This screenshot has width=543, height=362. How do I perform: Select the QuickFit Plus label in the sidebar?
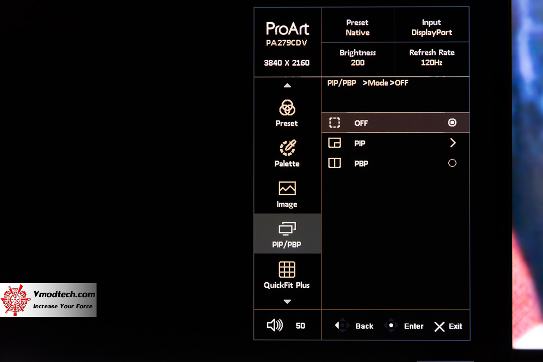(287, 285)
